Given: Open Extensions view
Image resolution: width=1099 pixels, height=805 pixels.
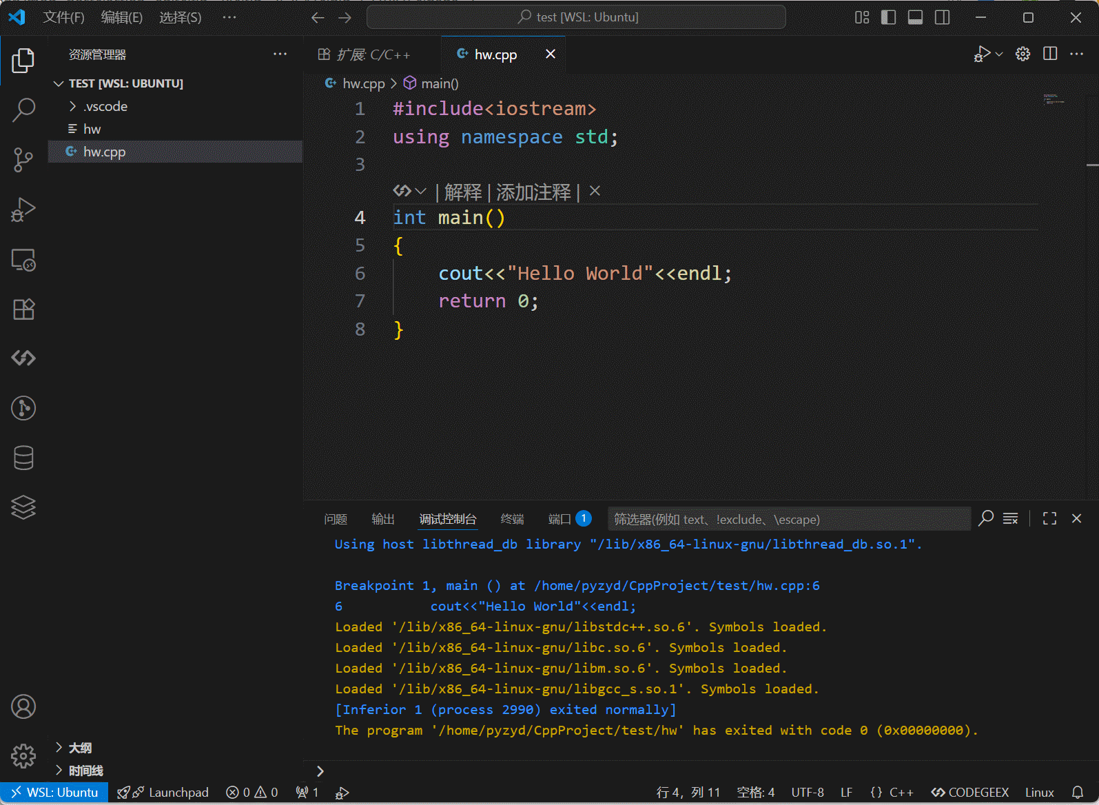Looking at the screenshot, I should (23, 309).
